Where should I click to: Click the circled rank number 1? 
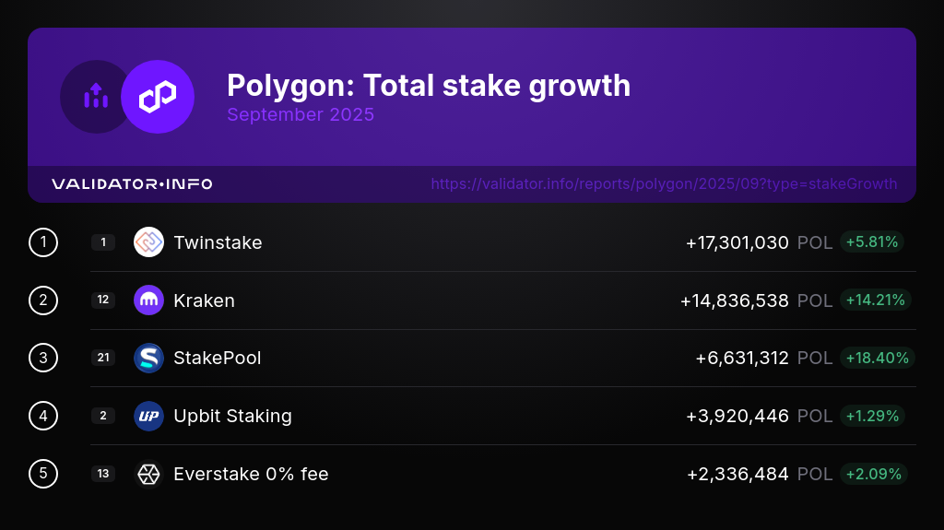coord(43,242)
